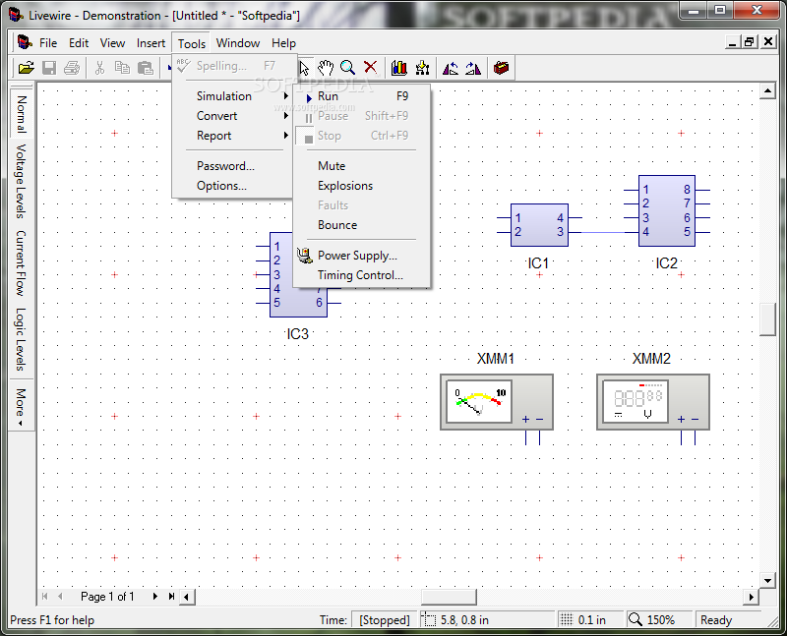Click the rotate right triangle icon
The height and width of the screenshot is (636, 787).
tap(473, 68)
